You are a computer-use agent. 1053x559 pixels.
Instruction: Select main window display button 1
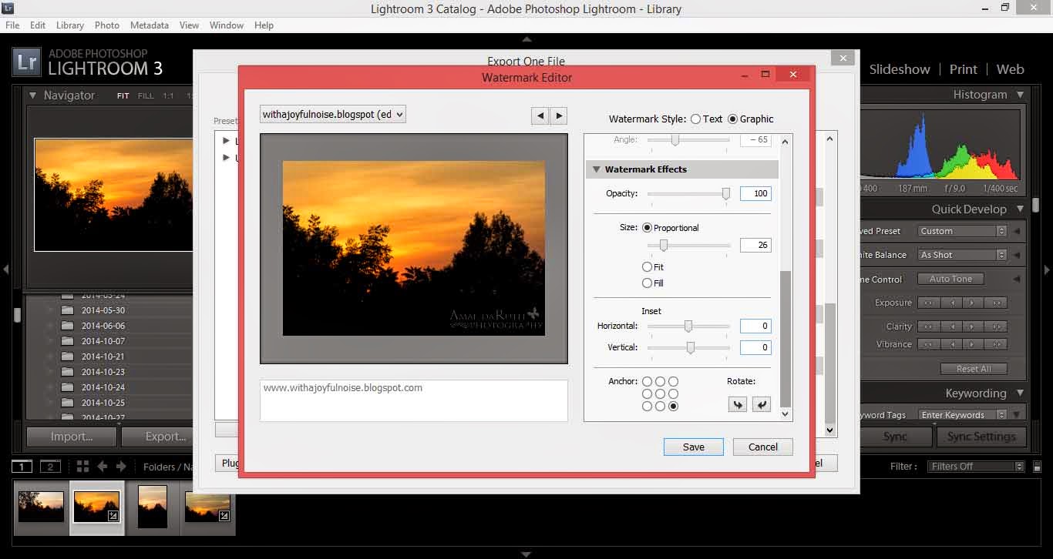pyautogui.click(x=22, y=467)
